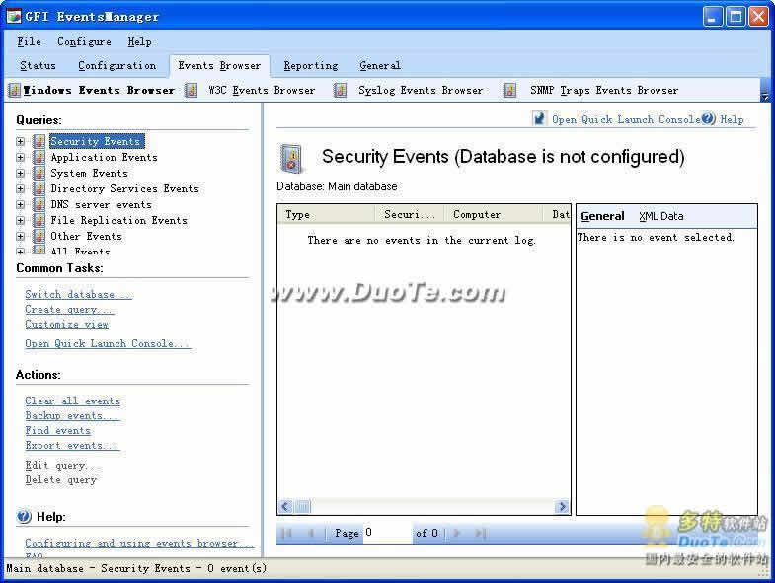The height and width of the screenshot is (583, 775).
Task: Click the Delete query action
Action: coord(61,479)
